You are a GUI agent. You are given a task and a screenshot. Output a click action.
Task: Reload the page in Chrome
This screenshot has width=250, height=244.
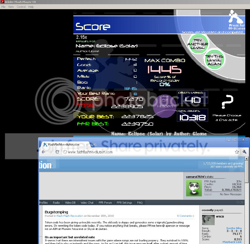point(57,152)
